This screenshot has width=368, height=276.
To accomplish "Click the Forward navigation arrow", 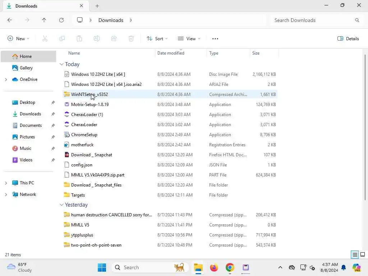I will pos(27,20).
